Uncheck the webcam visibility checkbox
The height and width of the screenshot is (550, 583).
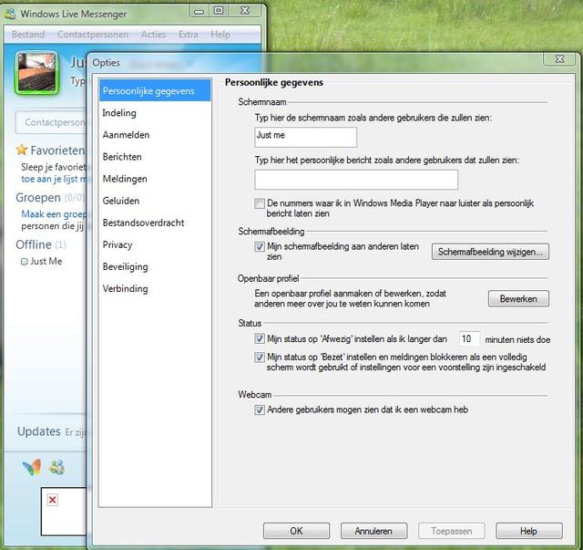(x=260, y=410)
